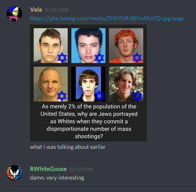Click blue star overlay on orange-haired photo

(137, 58)
